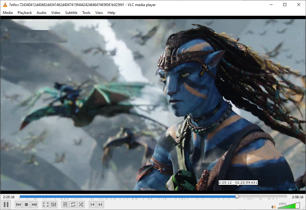Mute audio using the speaker icon
This screenshot has width=306, height=210.
point(274,207)
